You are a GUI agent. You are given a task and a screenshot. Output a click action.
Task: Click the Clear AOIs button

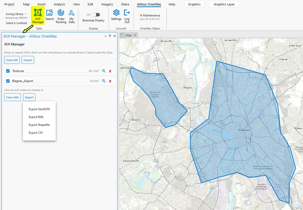pyautogui.click(x=12, y=97)
